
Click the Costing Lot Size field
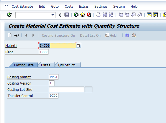tap(66, 89)
